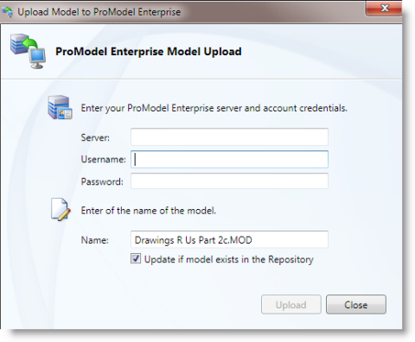415x342 pixels.
Task: Click the 'ProModel Enterprise Model Upload' heading
Action: coord(149,52)
